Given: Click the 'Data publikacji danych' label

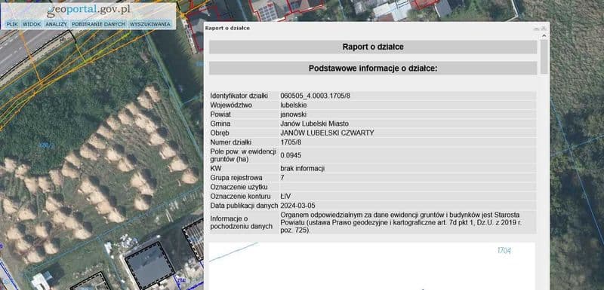Looking at the screenshot, I should (244, 206).
